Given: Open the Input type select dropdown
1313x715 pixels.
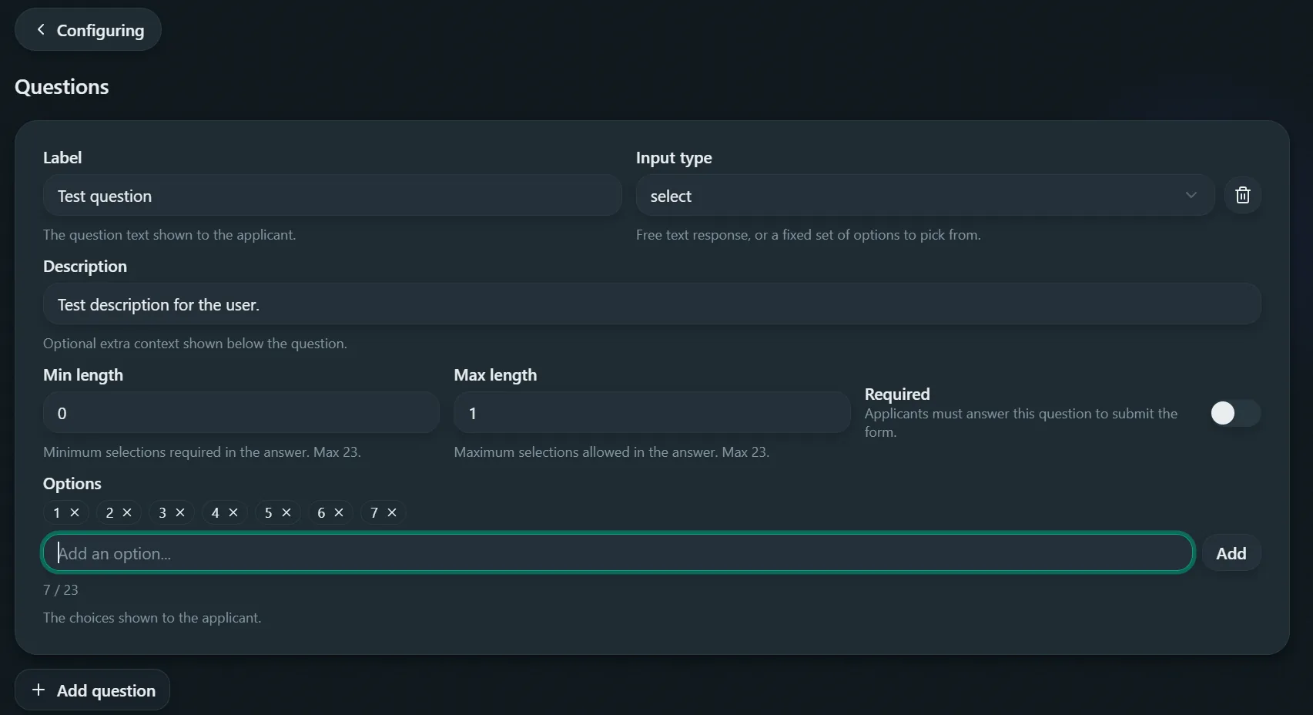Looking at the screenshot, I should [925, 196].
